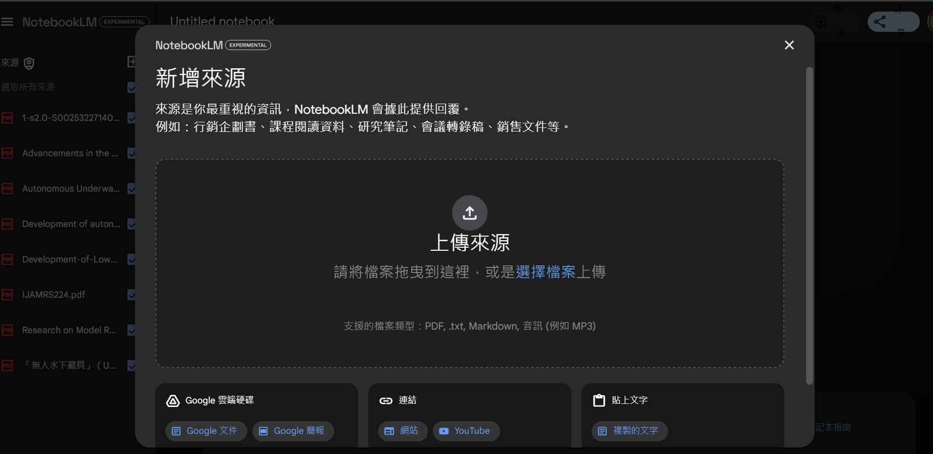933x454 pixels.
Task: Click PDF icon of Development of auton
Action: [7, 224]
